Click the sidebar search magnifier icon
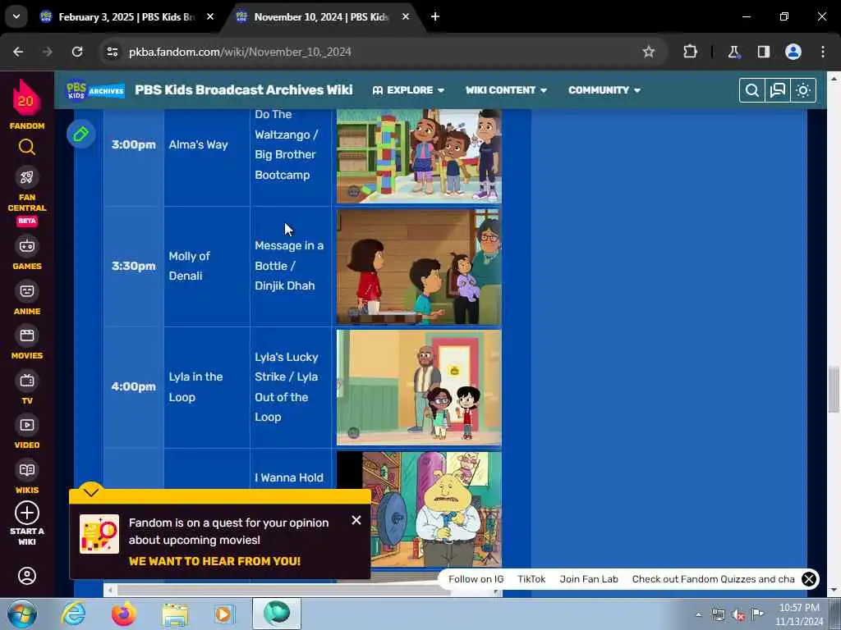Viewport: 841px width, 630px height. [27, 147]
